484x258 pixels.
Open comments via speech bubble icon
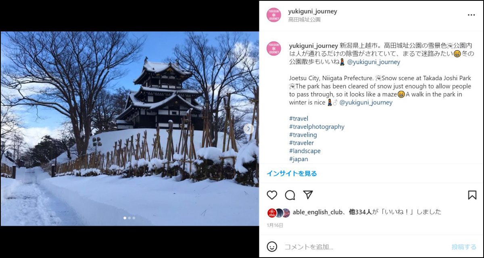click(x=290, y=195)
